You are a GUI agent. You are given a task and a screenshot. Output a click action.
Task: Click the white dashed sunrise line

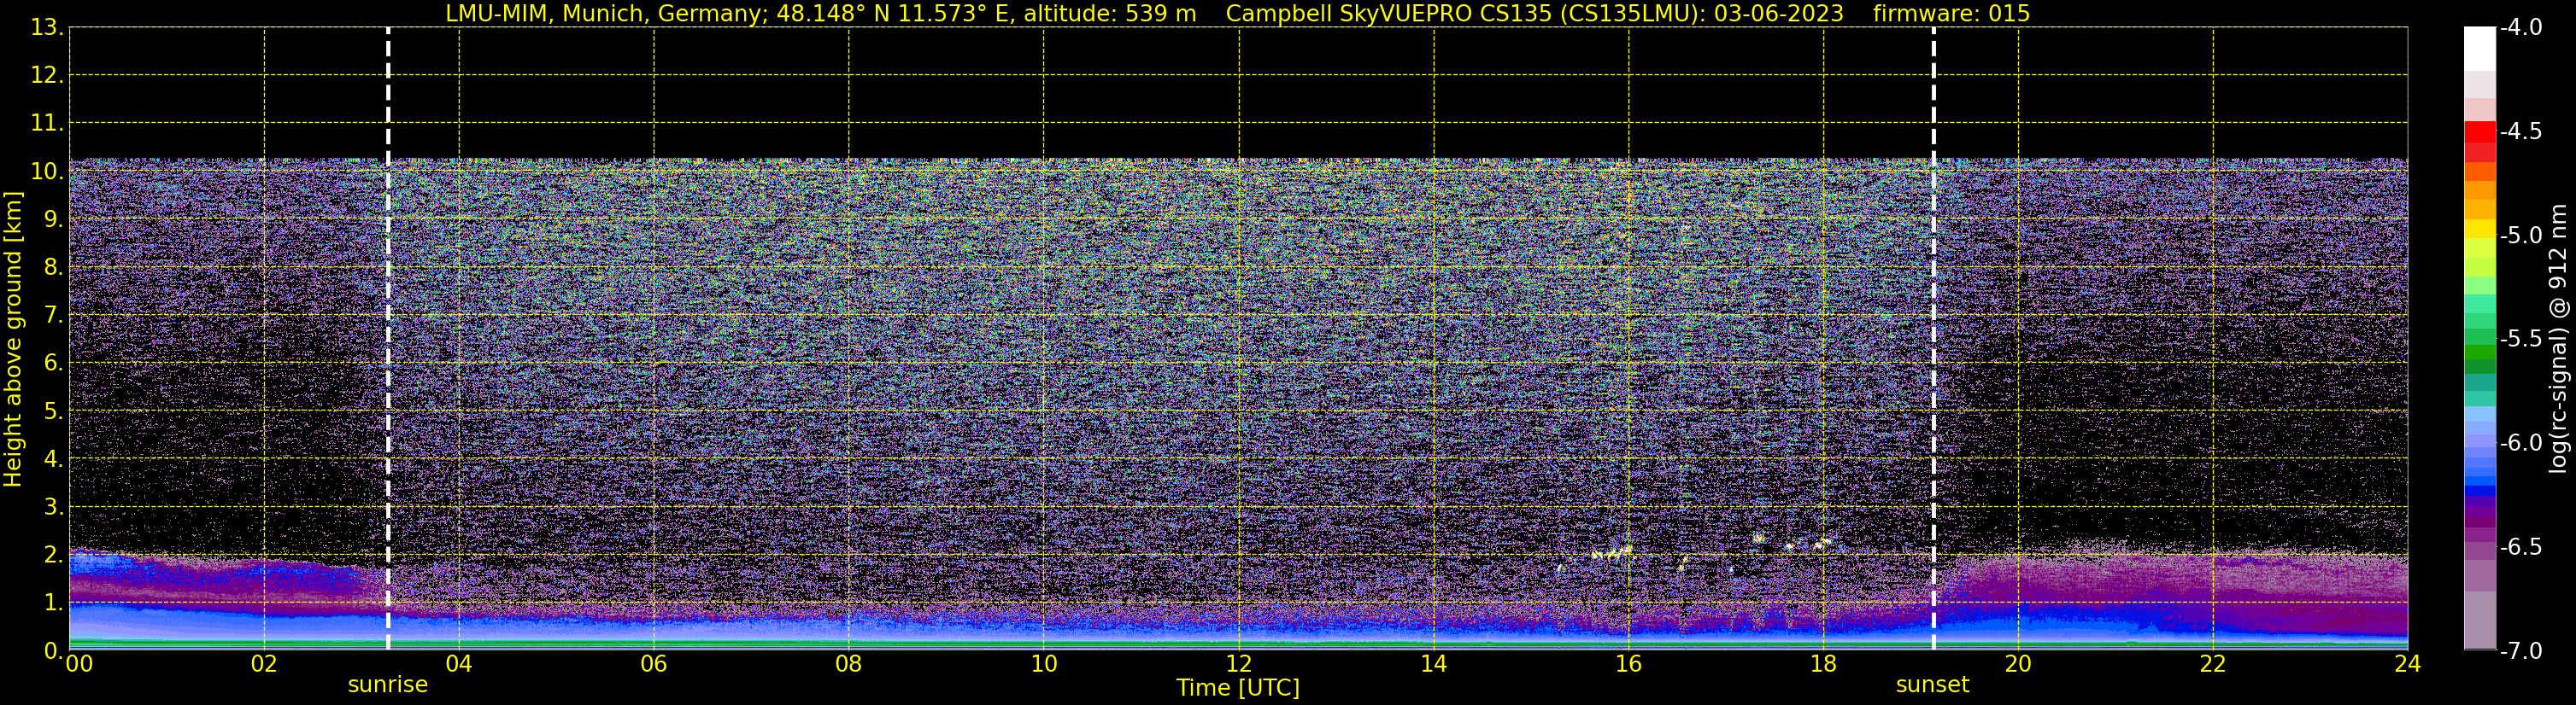[x=388, y=339]
